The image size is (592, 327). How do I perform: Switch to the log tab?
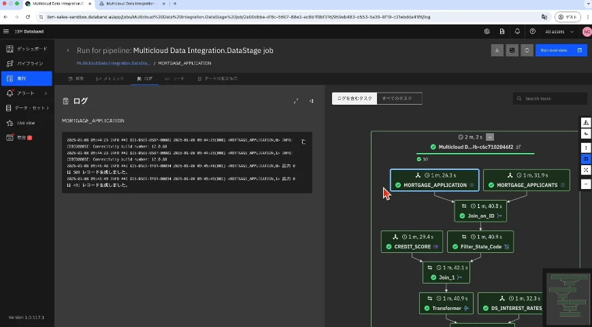pos(145,78)
